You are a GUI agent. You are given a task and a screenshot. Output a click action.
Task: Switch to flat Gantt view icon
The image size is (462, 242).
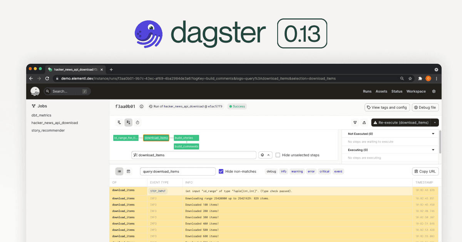(119, 123)
